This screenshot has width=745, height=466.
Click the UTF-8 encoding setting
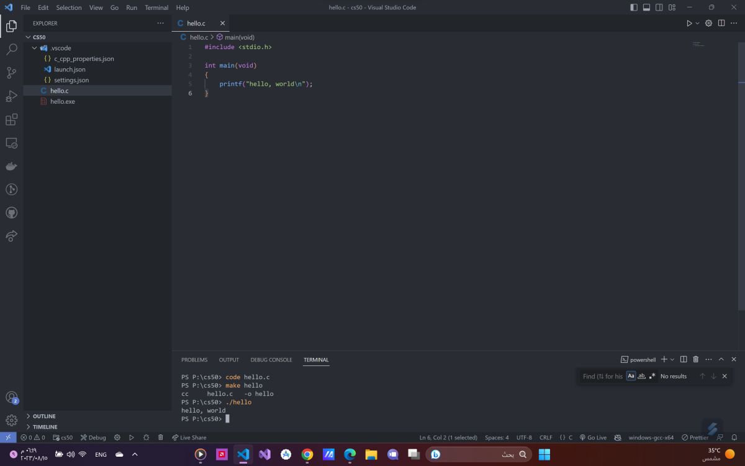click(524, 437)
